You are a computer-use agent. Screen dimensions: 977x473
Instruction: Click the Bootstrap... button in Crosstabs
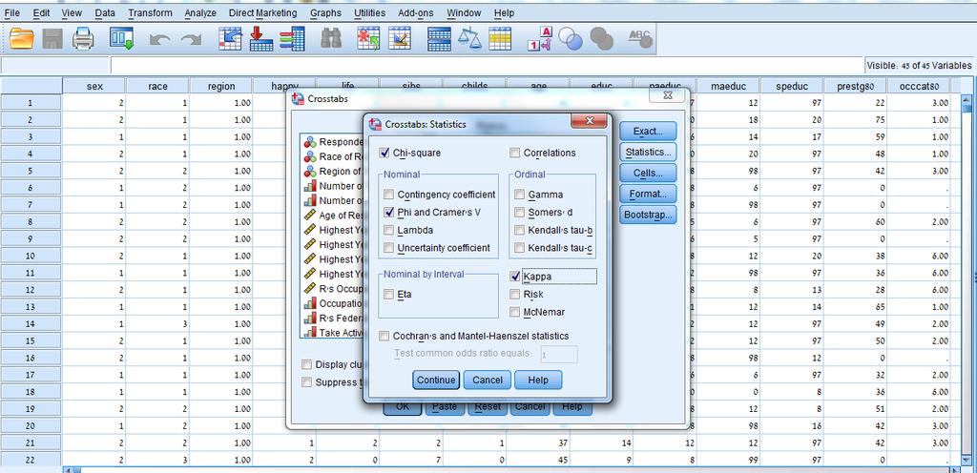click(x=648, y=215)
